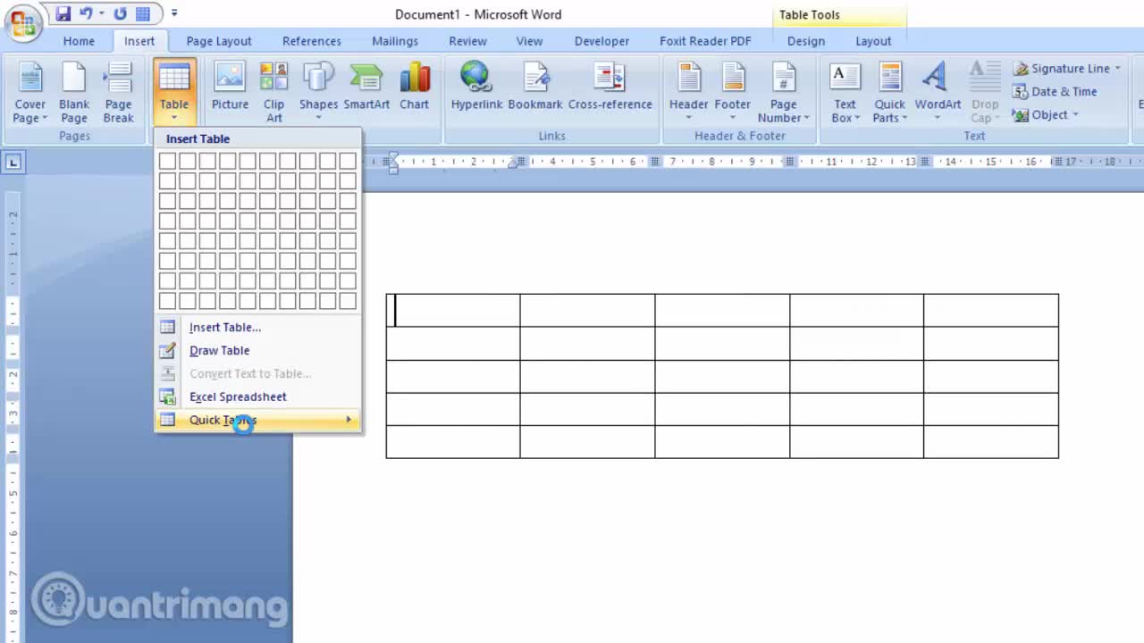This screenshot has height=643, width=1144.
Task: Open the Foxit Reader PDF tab
Action: point(705,41)
